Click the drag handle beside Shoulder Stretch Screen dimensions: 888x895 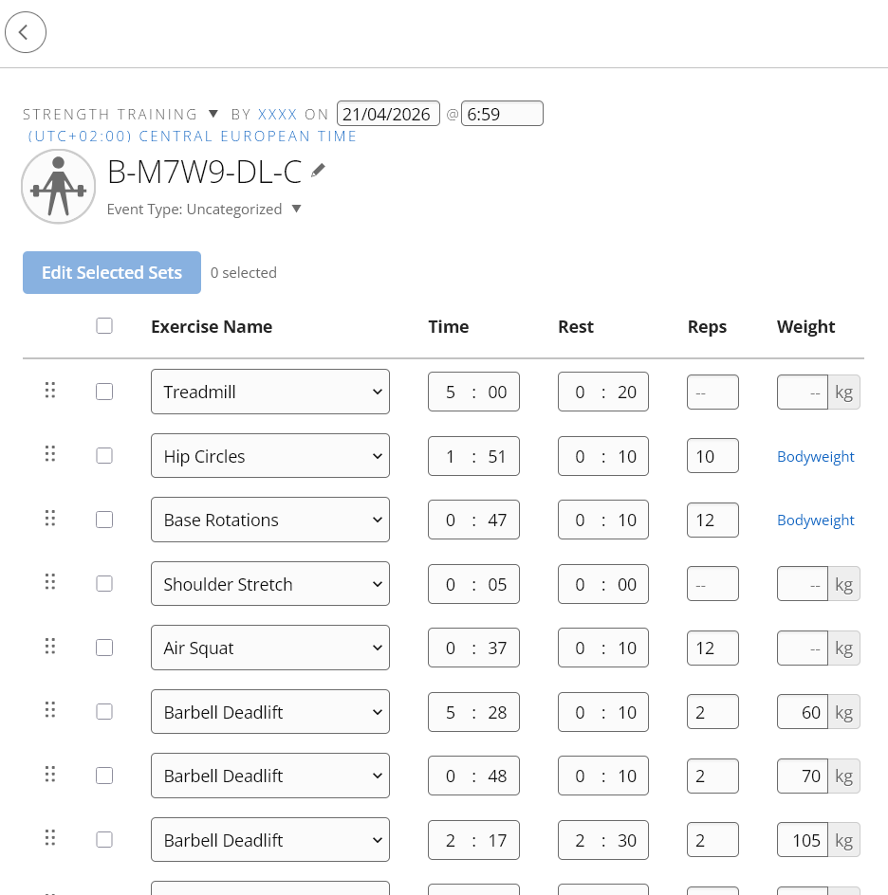coord(50,581)
